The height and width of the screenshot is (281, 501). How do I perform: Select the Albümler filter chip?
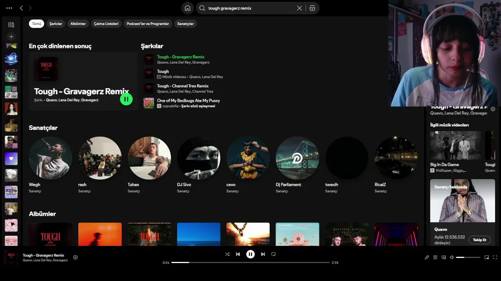78,24
